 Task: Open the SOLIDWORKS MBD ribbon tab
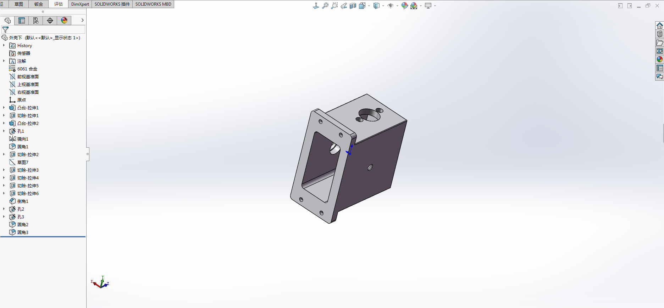153,4
